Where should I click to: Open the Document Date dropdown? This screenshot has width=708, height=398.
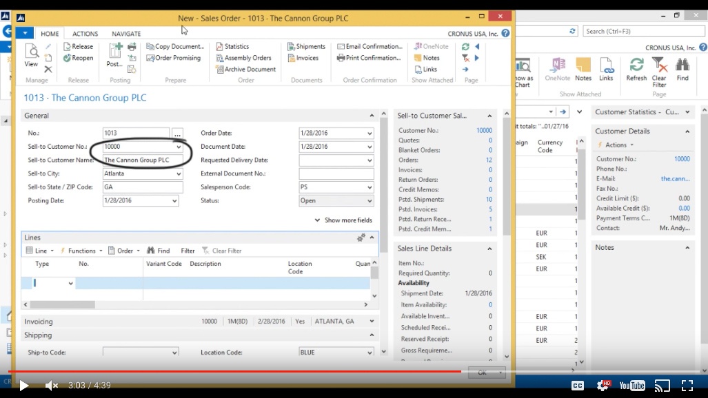(x=370, y=147)
